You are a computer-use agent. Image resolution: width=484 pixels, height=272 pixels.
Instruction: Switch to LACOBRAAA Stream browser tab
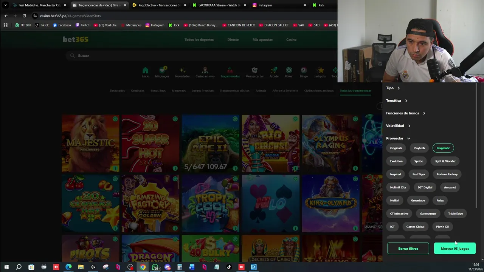click(x=219, y=5)
